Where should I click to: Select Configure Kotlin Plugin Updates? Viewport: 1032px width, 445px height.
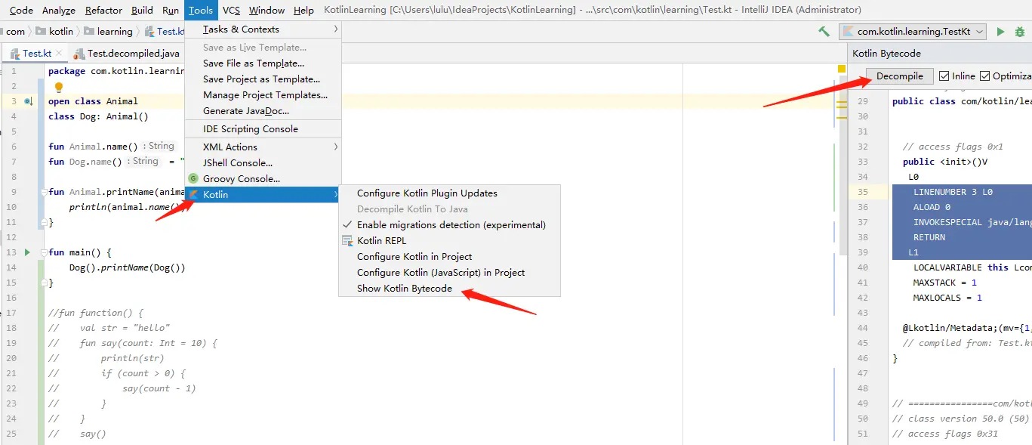click(x=450, y=193)
